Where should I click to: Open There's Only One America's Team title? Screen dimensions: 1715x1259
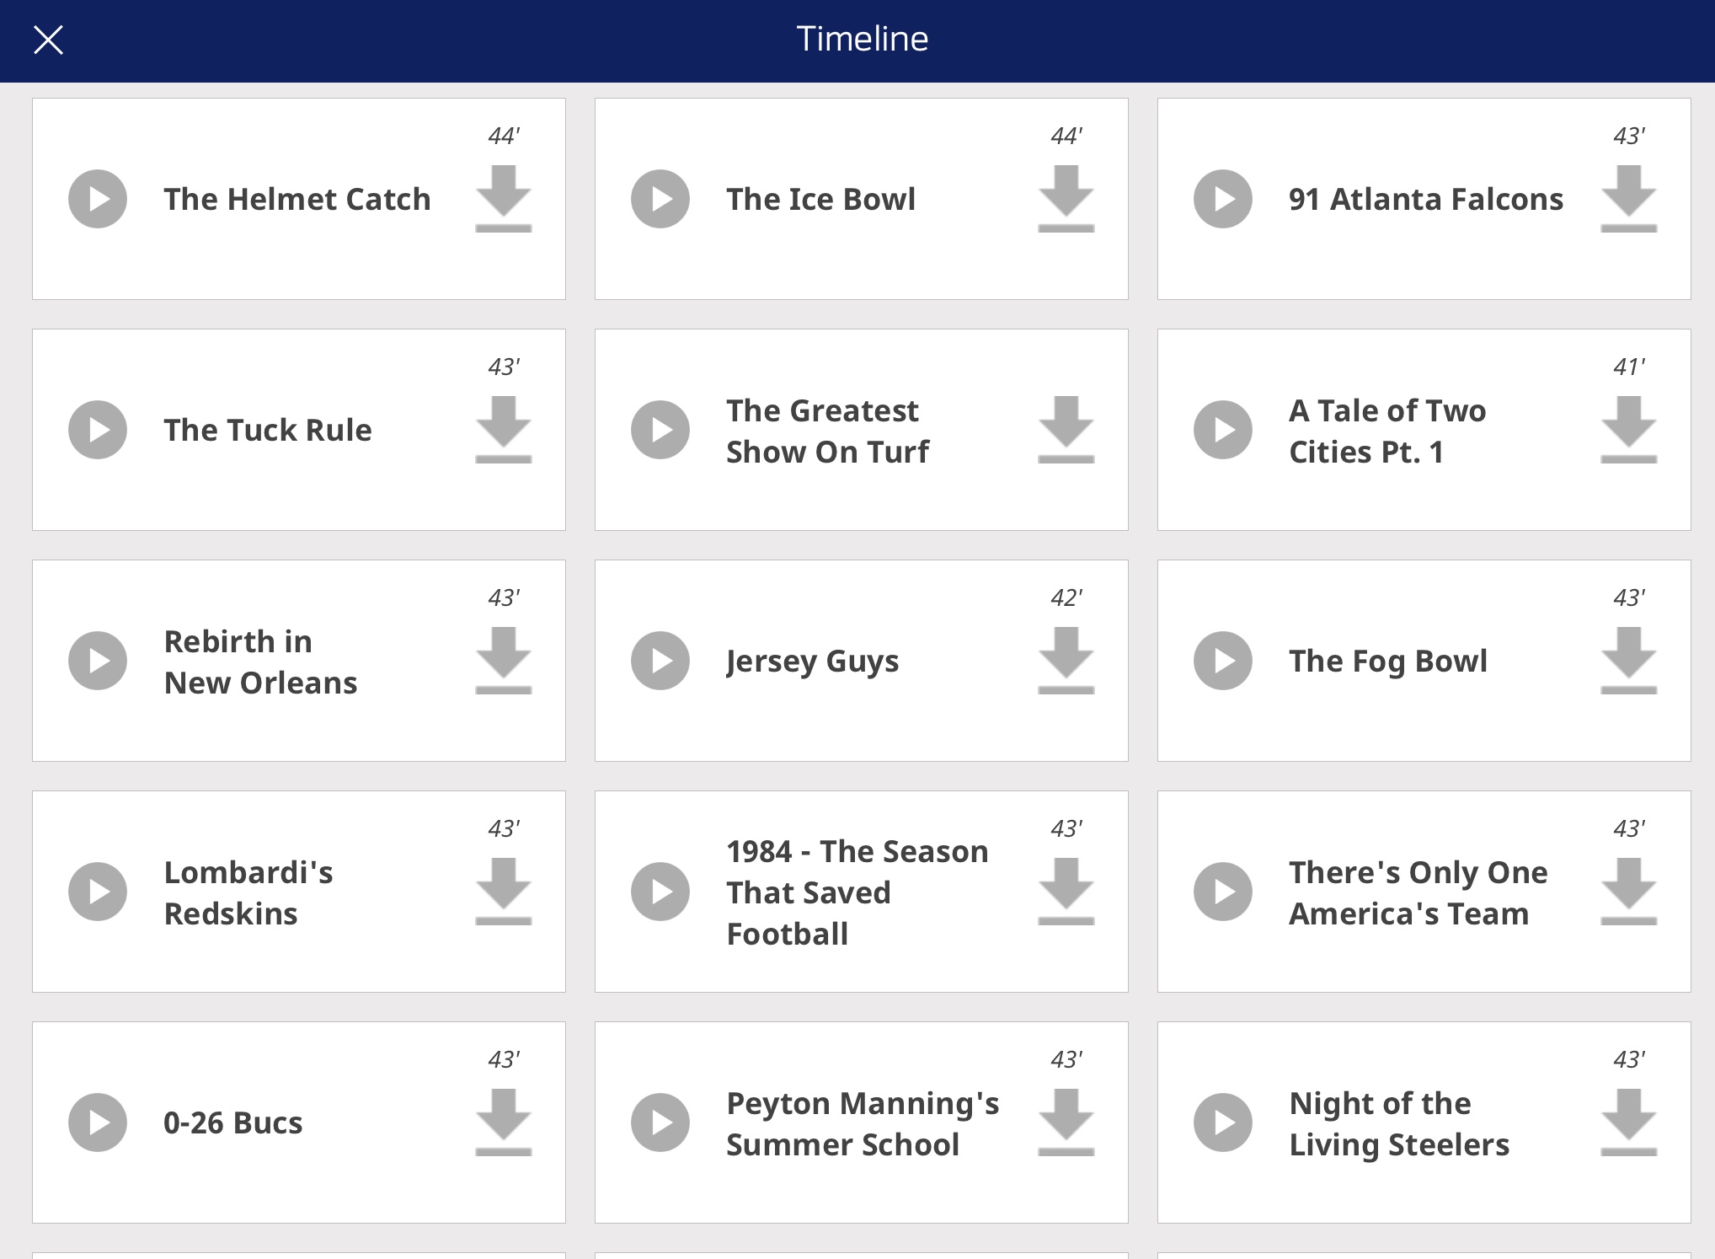(x=1418, y=892)
